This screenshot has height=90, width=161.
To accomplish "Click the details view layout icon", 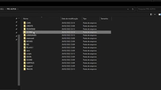I will pyautogui.click(x=151, y=14).
